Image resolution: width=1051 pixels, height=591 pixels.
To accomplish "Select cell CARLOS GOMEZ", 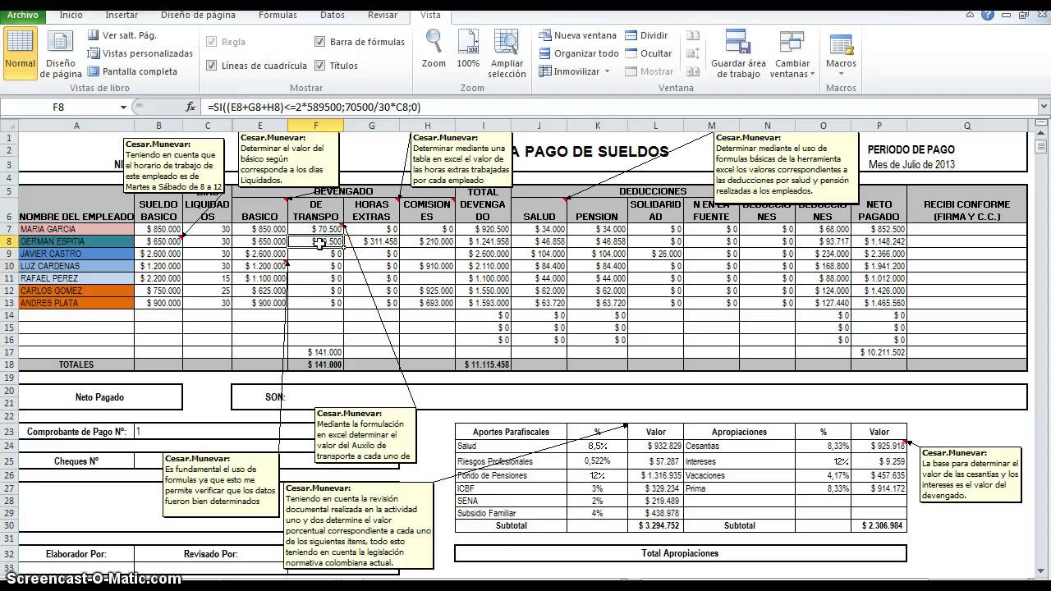I will tap(76, 291).
